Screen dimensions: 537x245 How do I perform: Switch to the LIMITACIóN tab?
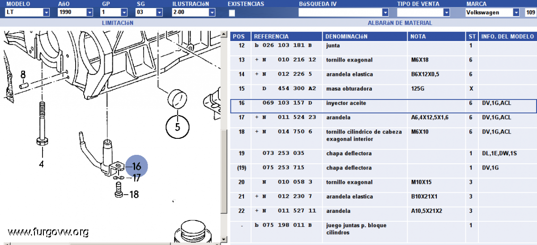coord(117,23)
